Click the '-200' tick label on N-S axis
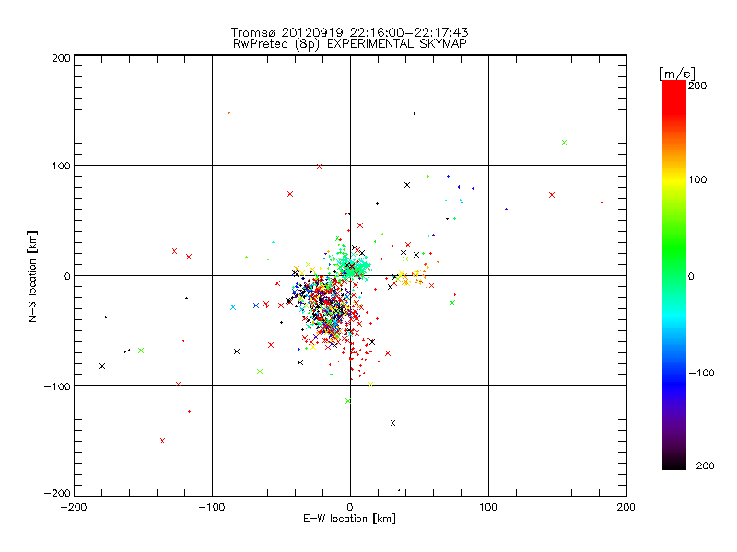 tap(57, 493)
